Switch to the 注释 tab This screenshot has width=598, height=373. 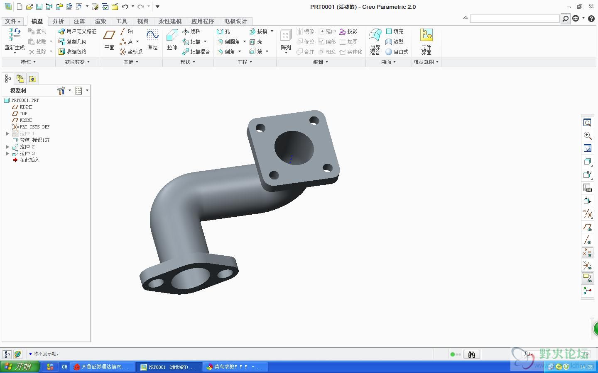[79, 21]
